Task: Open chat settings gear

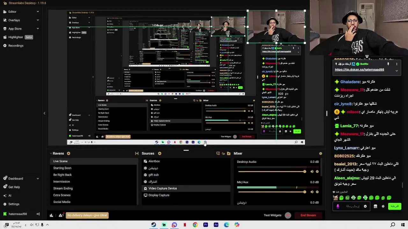Action: point(383,206)
